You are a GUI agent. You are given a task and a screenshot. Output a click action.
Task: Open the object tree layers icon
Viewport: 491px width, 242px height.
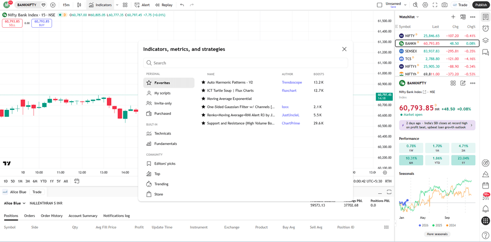tap(486, 40)
